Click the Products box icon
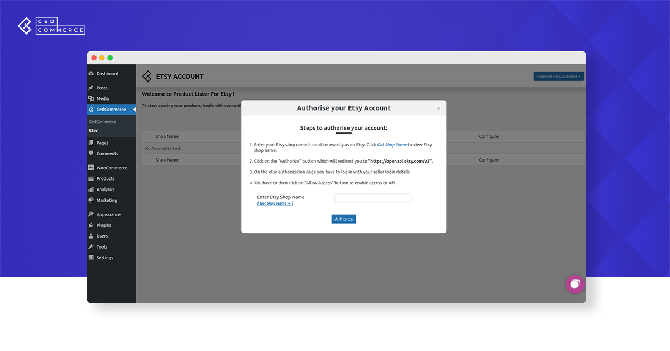Viewport: 670px width, 351px height. point(91,179)
